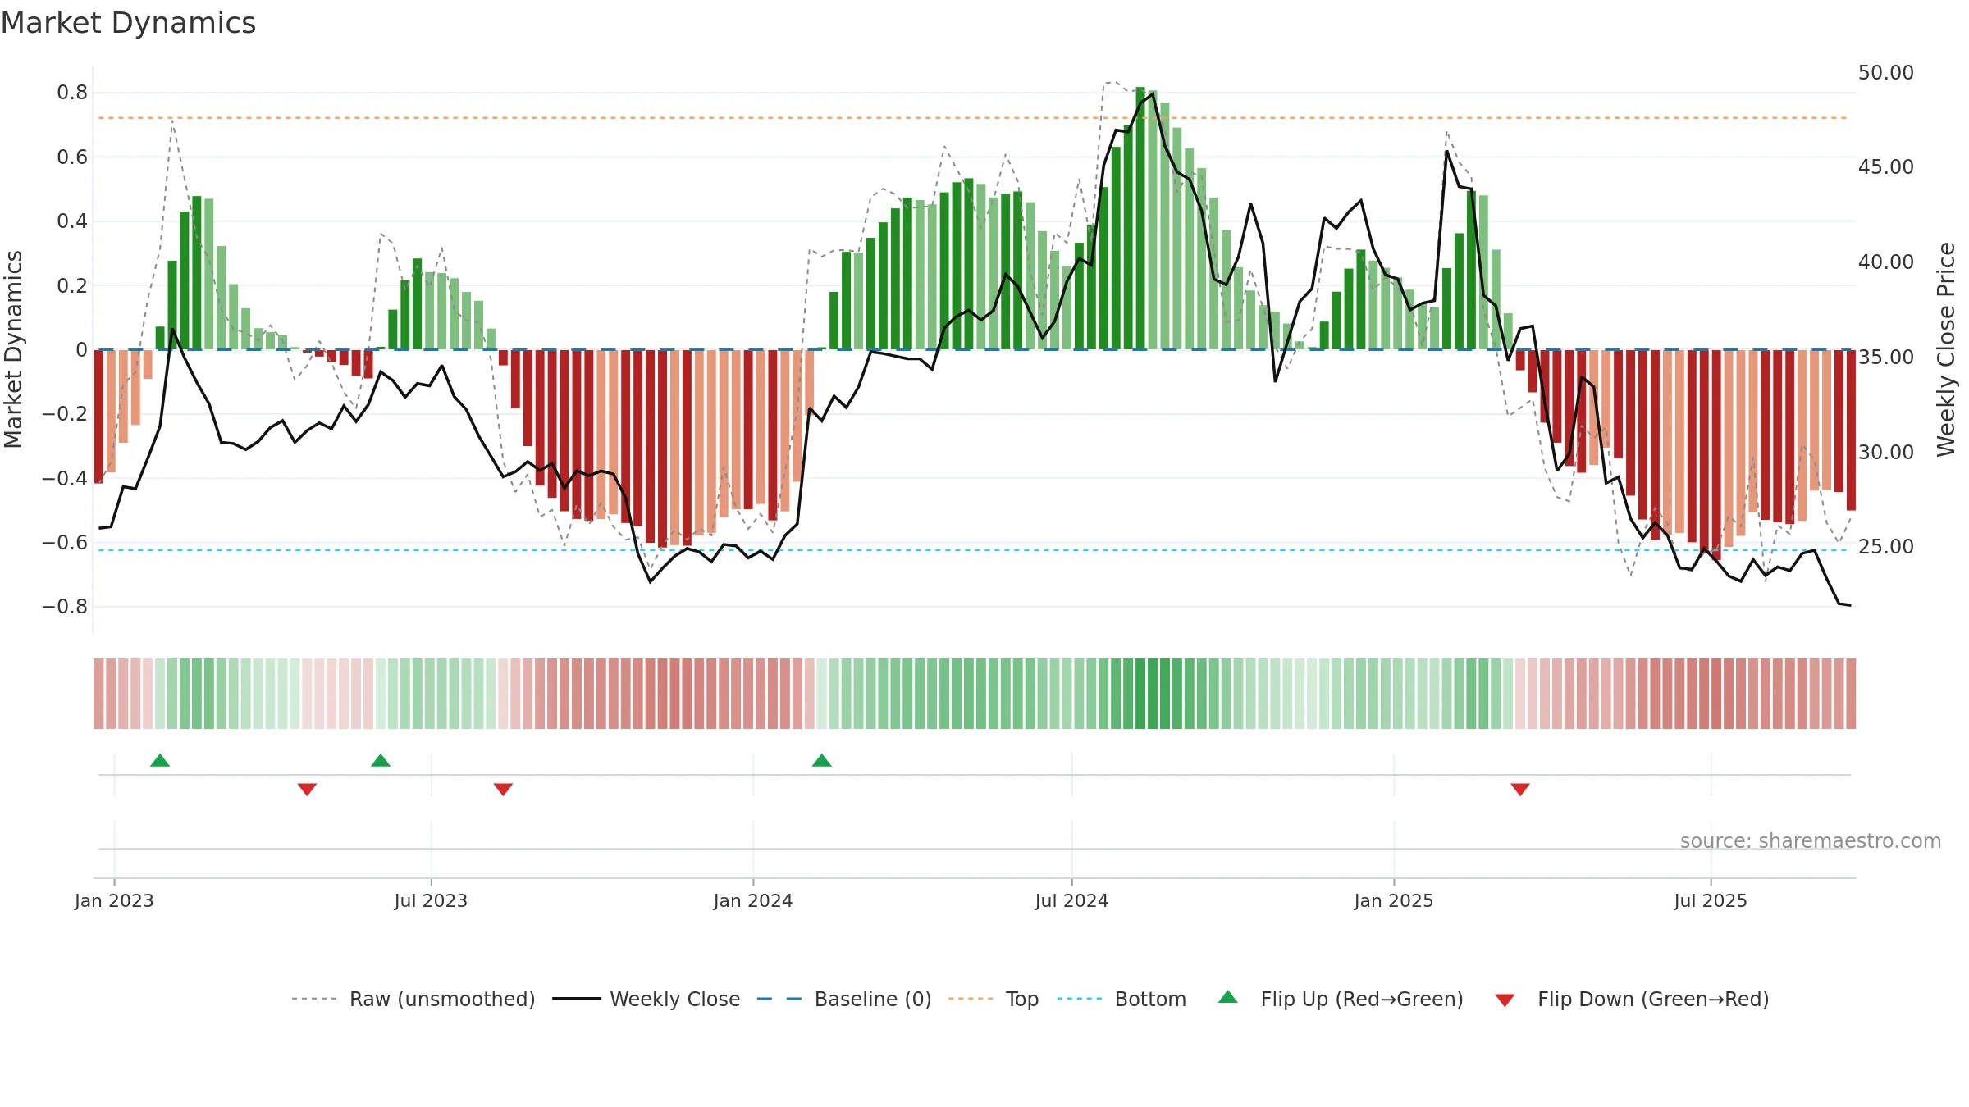Click the Jul 2023 x-axis label
The image size is (1969, 1107).
click(431, 900)
